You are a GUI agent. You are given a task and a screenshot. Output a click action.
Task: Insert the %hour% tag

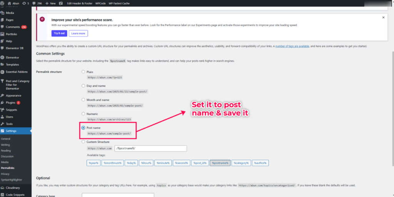146,163
